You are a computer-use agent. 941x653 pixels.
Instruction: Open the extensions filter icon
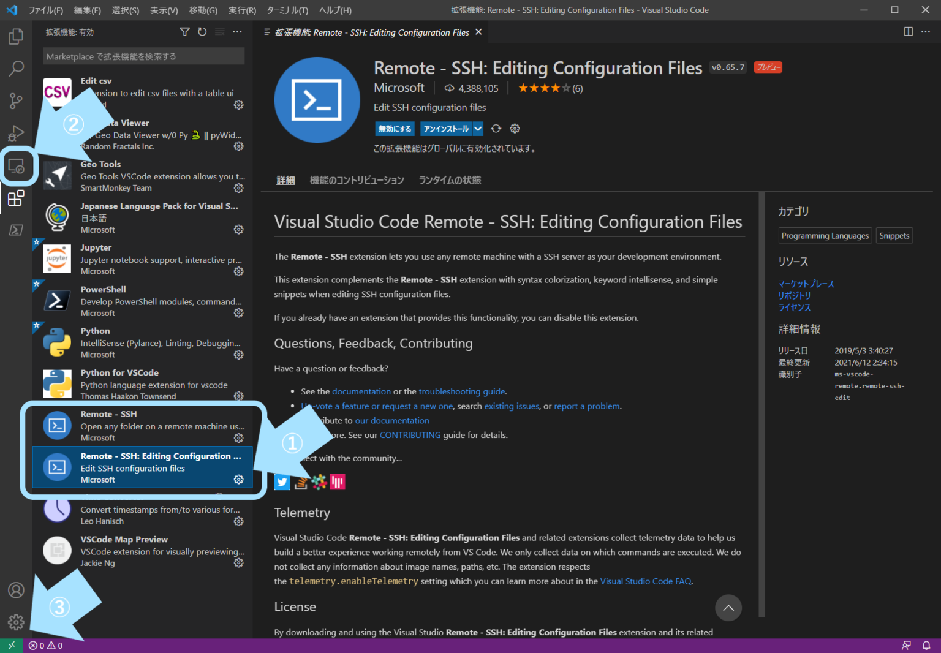pyautogui.click(x=184, y=32)
